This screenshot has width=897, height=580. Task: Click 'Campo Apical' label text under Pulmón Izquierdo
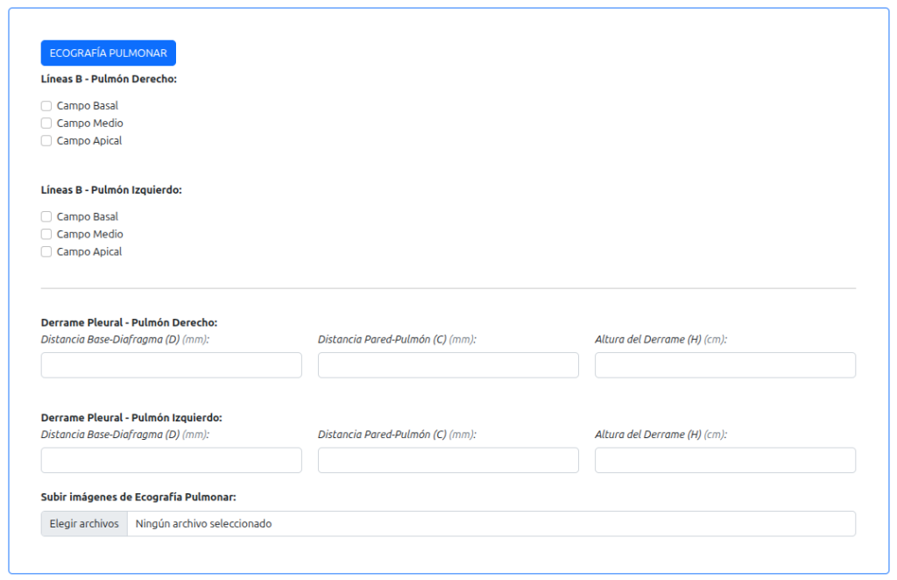coord(89,251)
